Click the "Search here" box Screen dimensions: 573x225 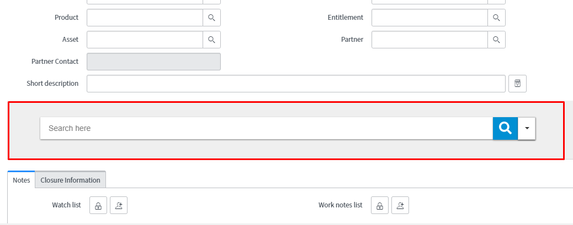pyautogui.click(x=266, y=128)
